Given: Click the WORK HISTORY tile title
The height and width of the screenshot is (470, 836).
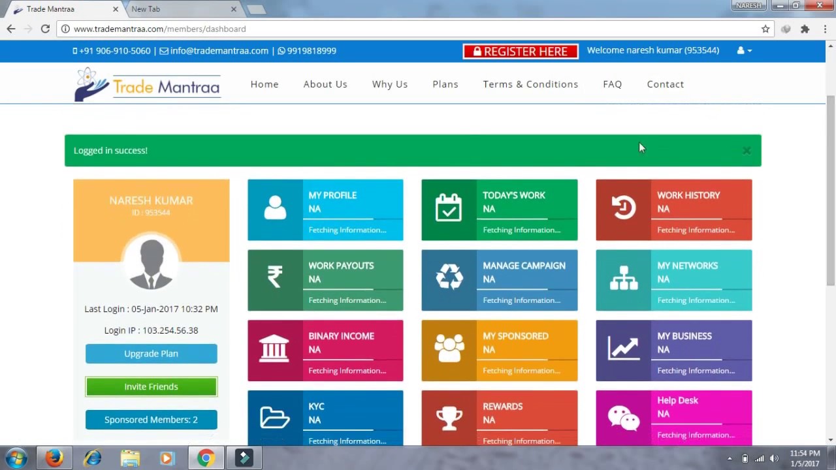Looking at the screenshot, I should (688, 195).
